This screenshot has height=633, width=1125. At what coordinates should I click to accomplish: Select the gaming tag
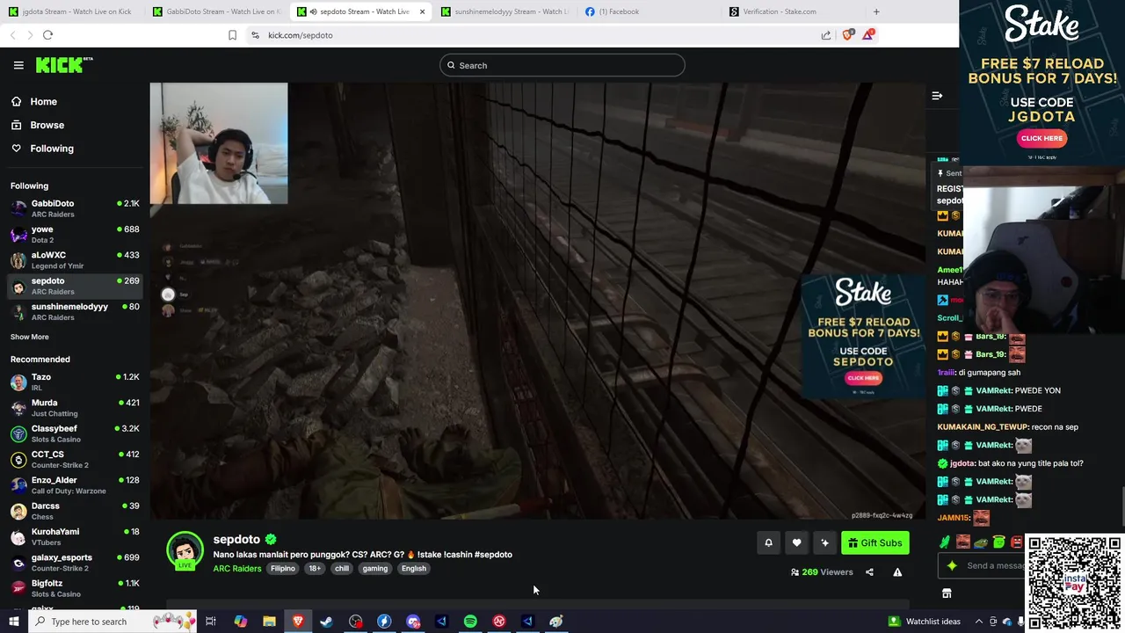click(374, 569)
